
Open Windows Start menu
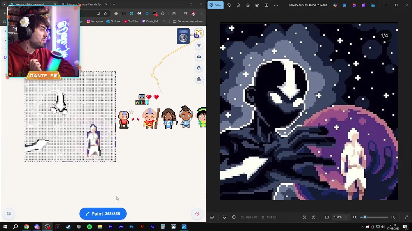click(x=5, y=227)
